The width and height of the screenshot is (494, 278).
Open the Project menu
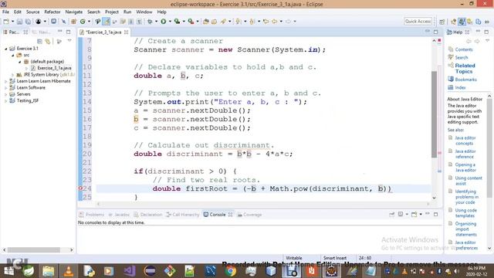[x=112, y=12]
